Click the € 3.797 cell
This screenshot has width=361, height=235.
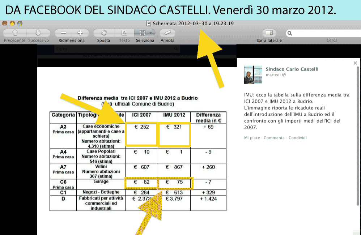coord(174,203)
